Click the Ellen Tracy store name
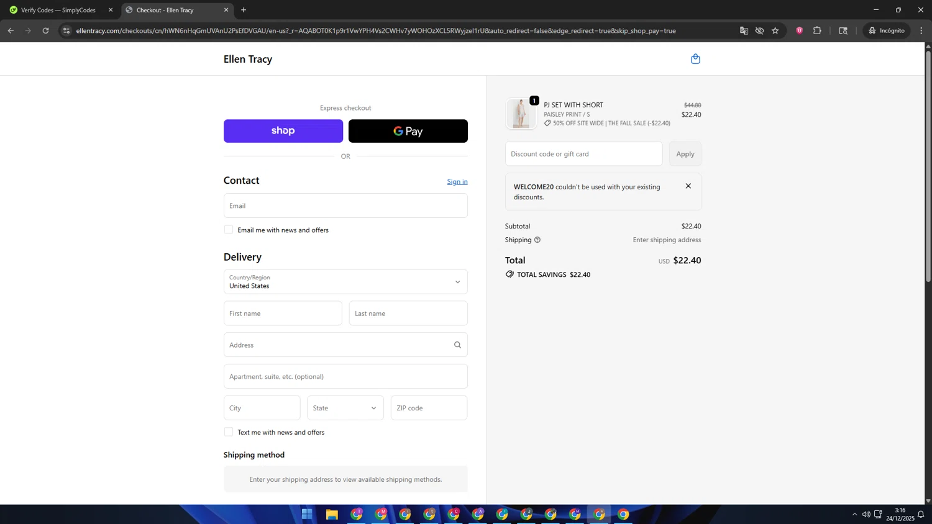Screen dimensions: 932x524 248,59
